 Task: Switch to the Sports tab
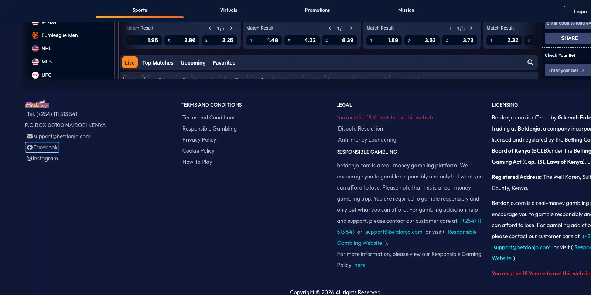coord(140,10)
